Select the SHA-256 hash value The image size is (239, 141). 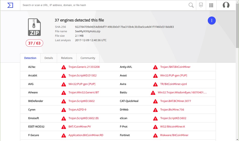pyautogui.click(x=124, y=27)
